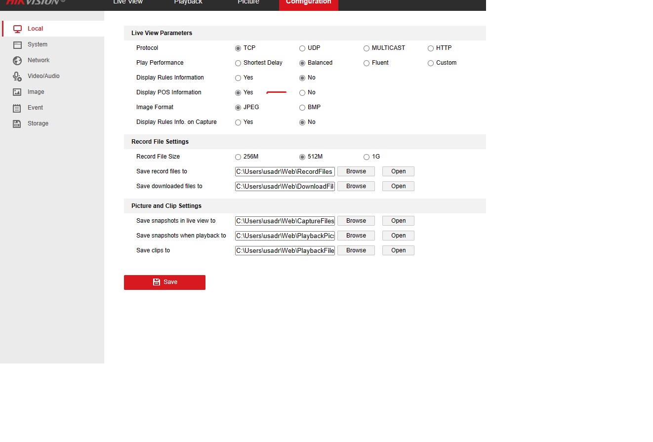This screenshot has width=653, height=442.
Task: Browse for live view snapshots folder
Action: (x=356, y=221)
